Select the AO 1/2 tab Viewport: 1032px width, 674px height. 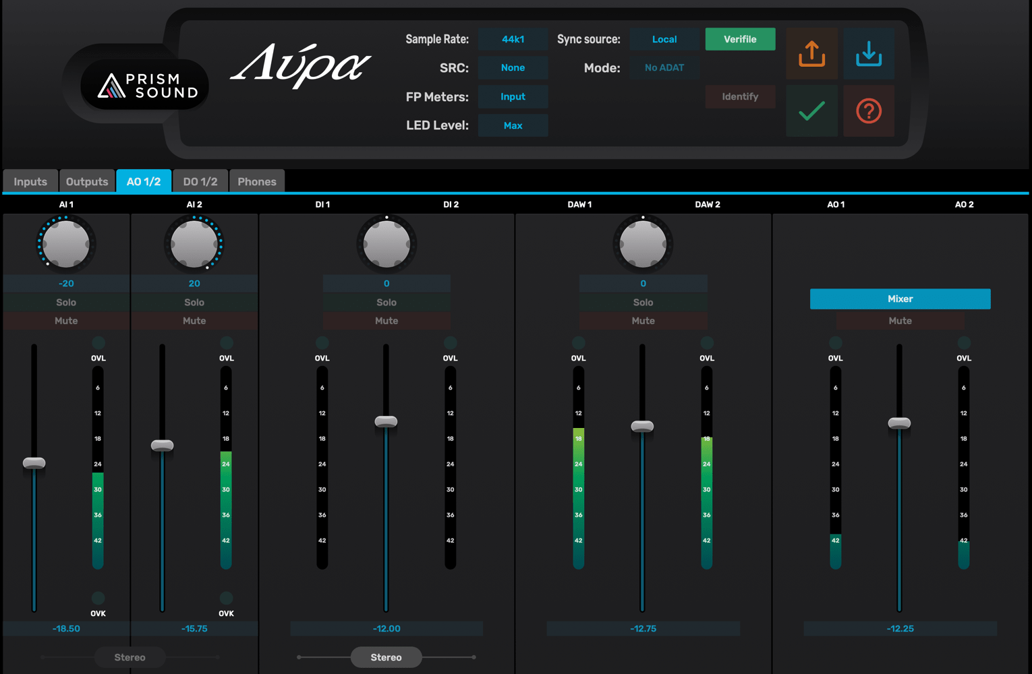[144, 181]
